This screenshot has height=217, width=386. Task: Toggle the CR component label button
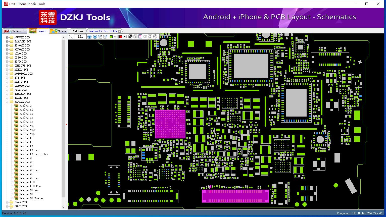point(145,37)
